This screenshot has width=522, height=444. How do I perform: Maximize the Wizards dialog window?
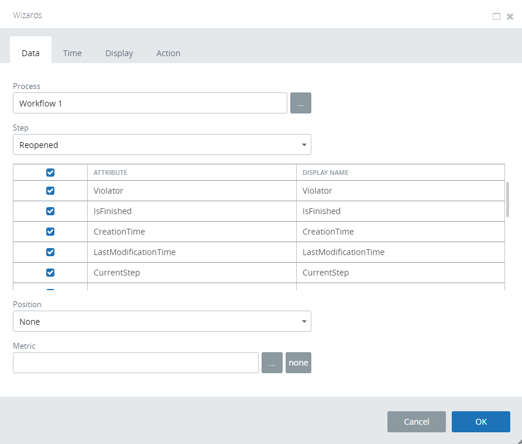[x=496, y=16]
